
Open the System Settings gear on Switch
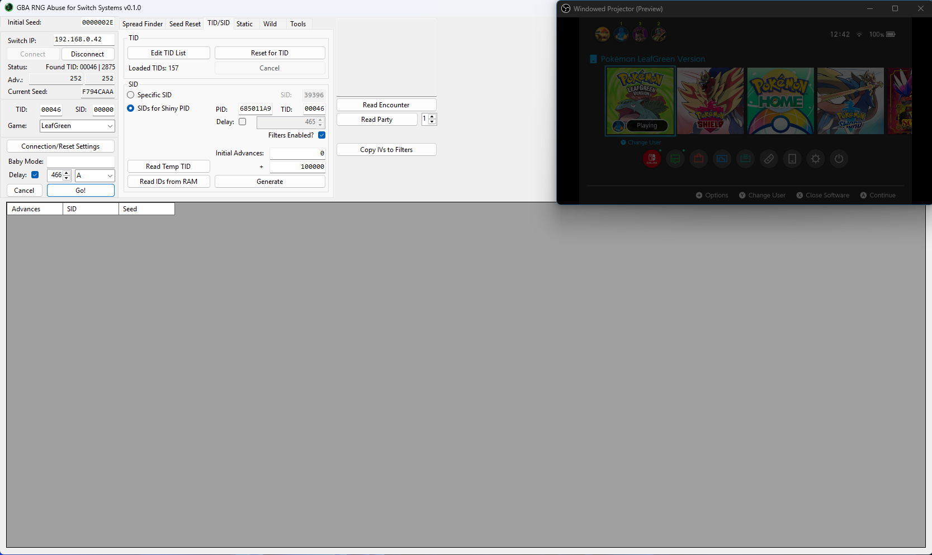[816, 159]
